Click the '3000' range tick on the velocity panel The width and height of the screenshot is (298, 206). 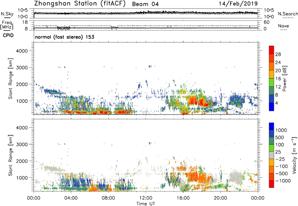click(22, 144)
